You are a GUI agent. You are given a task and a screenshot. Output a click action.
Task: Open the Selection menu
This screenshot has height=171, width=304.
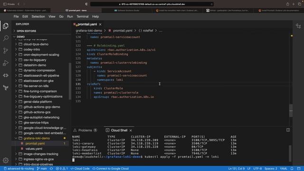pyautogui.click(x=38, y=17)
